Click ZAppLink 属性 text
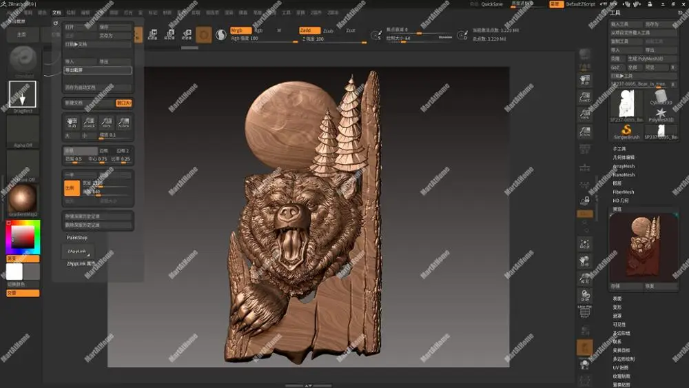 (81, 264)
